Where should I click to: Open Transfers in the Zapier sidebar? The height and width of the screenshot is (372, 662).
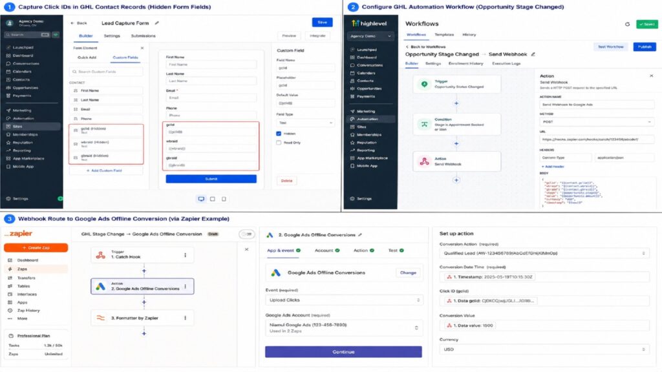[26, 278]
